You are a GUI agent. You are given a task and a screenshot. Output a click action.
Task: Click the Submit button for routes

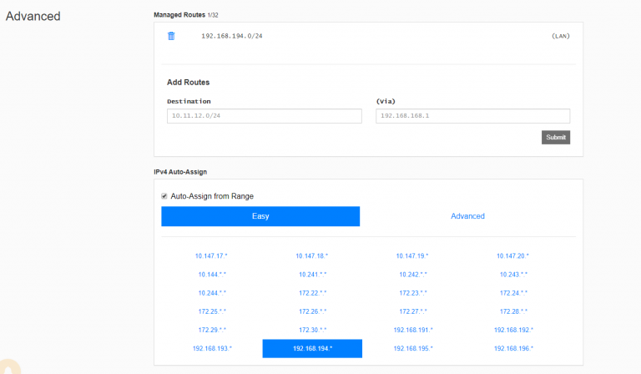tap(555, 137)
